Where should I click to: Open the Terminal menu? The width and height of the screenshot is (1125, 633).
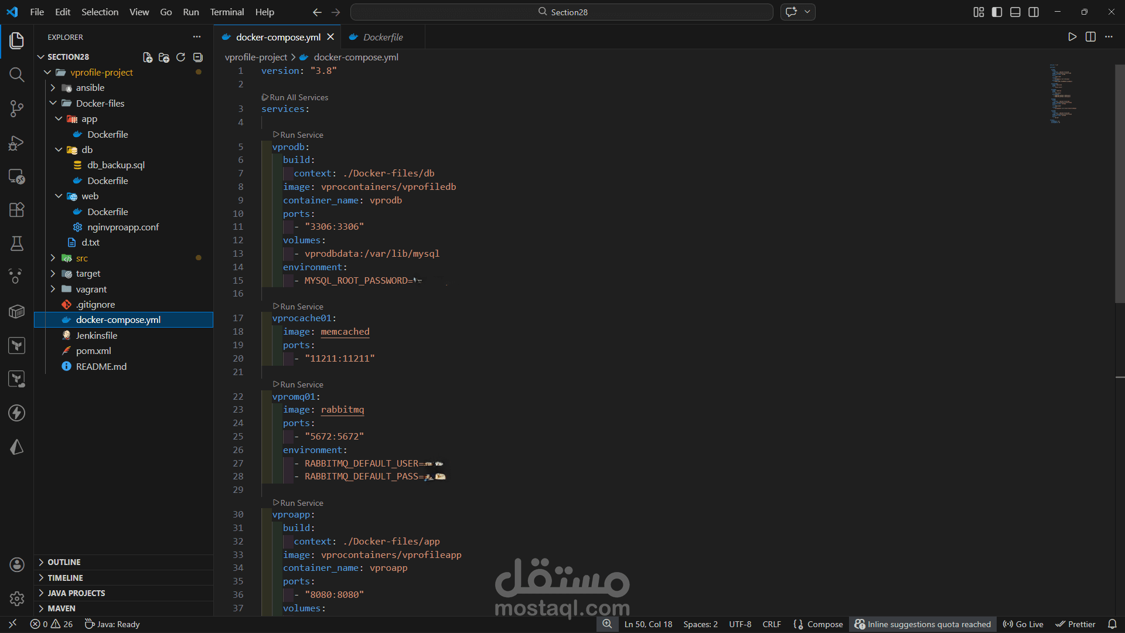click(x=227, y=12)
